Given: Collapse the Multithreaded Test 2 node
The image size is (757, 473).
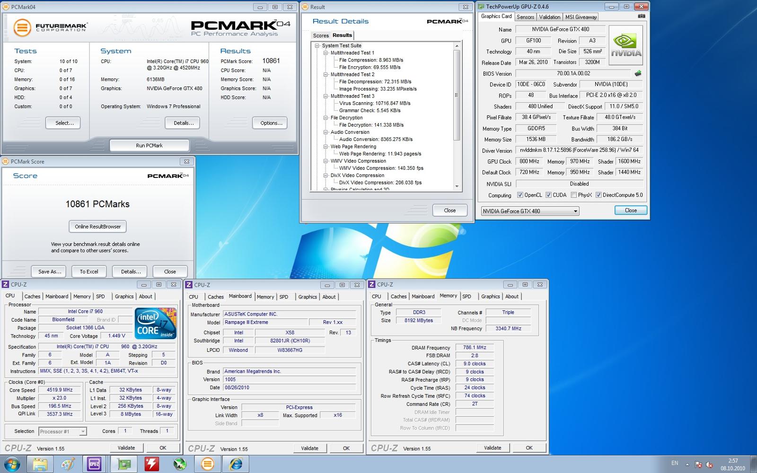Looking at the screenshot, I should coord(326,75).
